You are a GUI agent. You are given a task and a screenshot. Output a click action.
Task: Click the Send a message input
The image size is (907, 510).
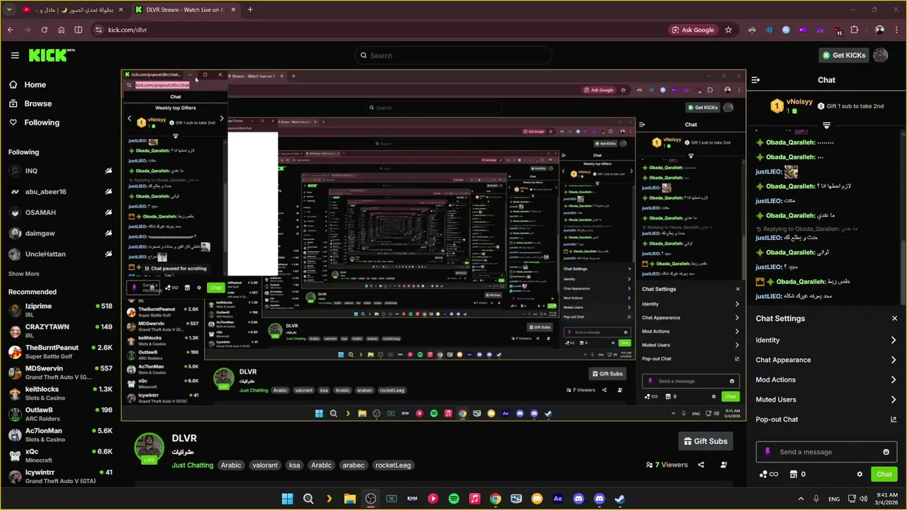[x=826, y=452]
